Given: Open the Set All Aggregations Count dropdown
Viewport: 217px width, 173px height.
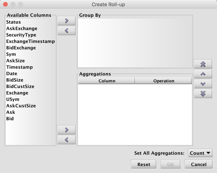Looking at the screenshot, I should pyautogui.click(x=200, y=153).
